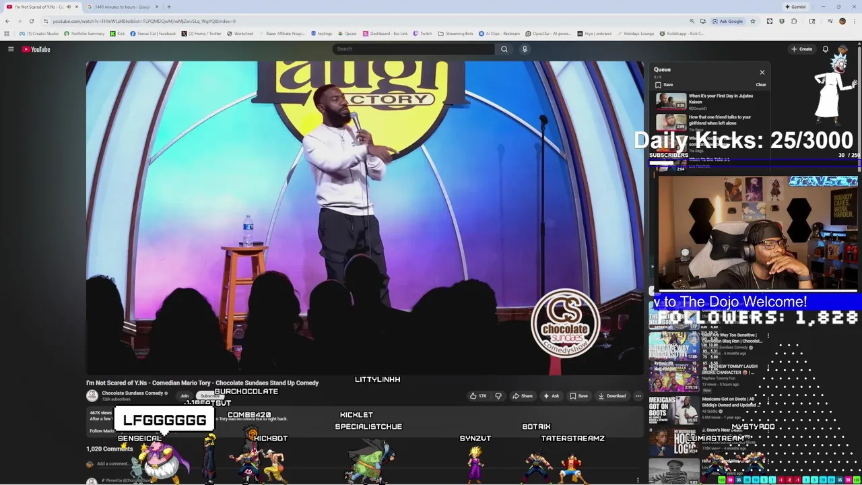Open the Kick bookmark
This screenshot has height=485, width=862.
[x=118, y=34]
